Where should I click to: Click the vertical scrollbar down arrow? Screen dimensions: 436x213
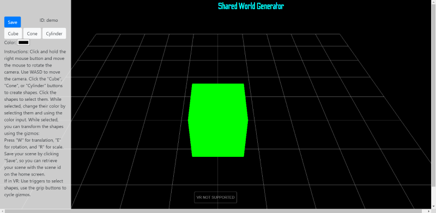pos(433,206)
